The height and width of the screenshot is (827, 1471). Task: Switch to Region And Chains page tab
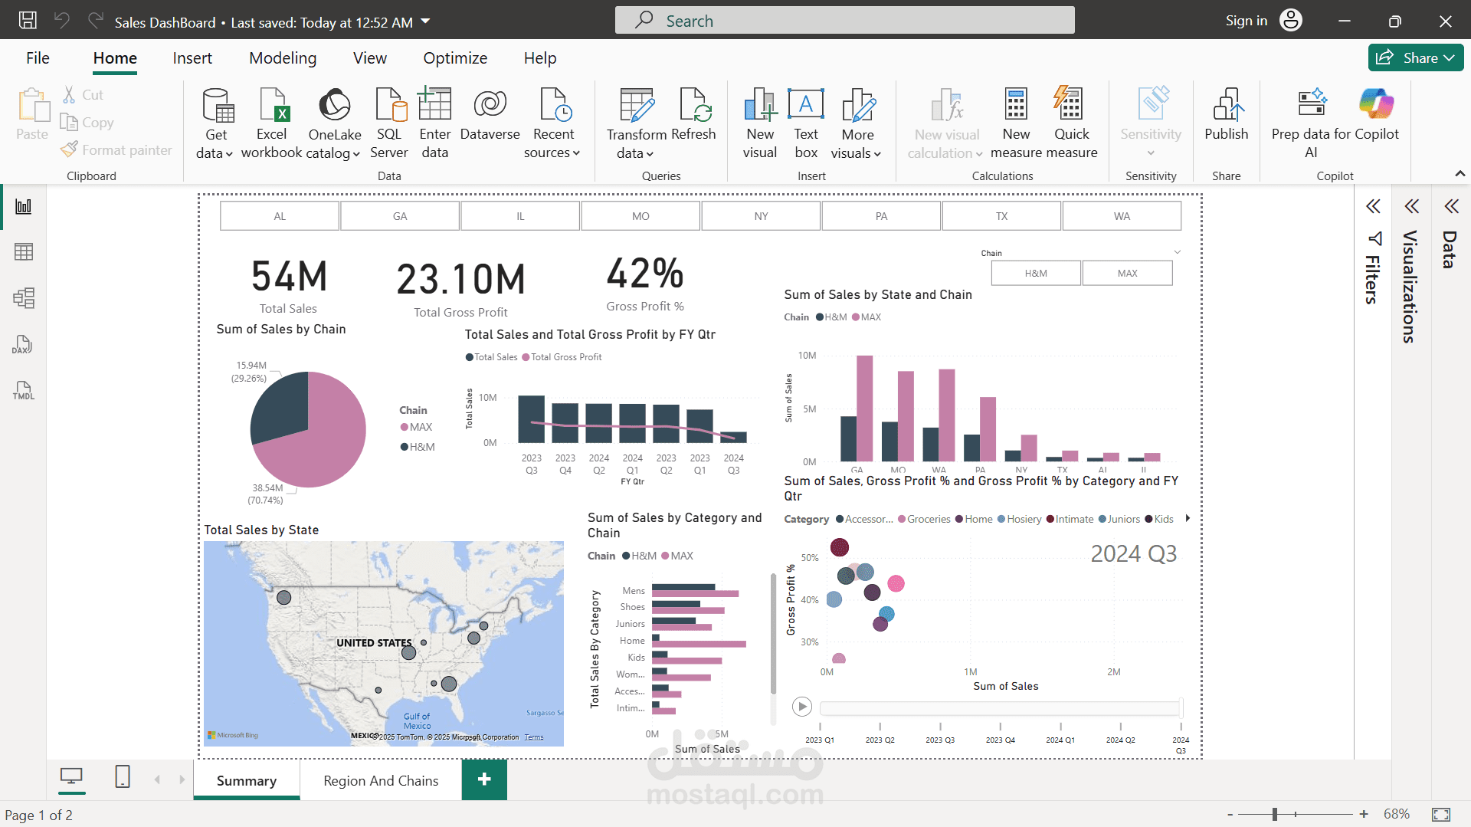[381, 780]
